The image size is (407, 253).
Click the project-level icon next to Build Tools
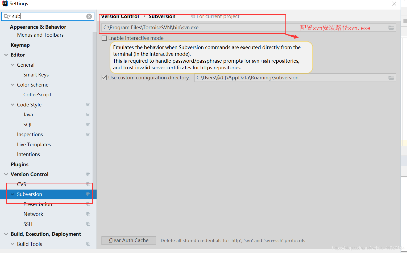[x=88, y=244]
